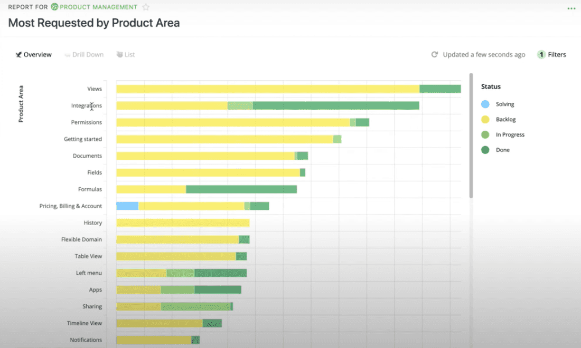Click the star to favorite this report
This screenshot has width=581, height=348.
145,7
